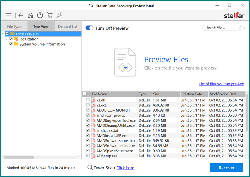Go to the home screen icon
The width and height of the screenshot is (250, 177).
point(30,15)
